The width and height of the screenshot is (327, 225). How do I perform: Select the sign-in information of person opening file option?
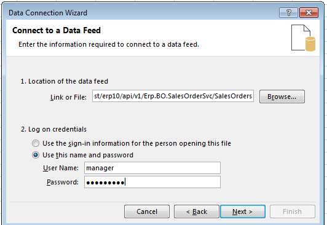pos(36,143)
